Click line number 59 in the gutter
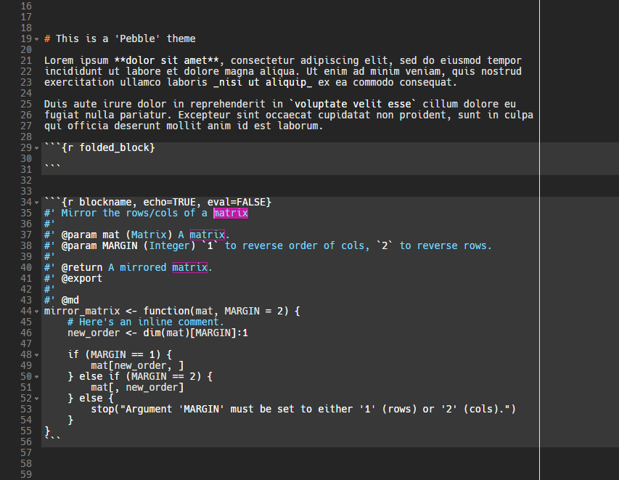 26,474
